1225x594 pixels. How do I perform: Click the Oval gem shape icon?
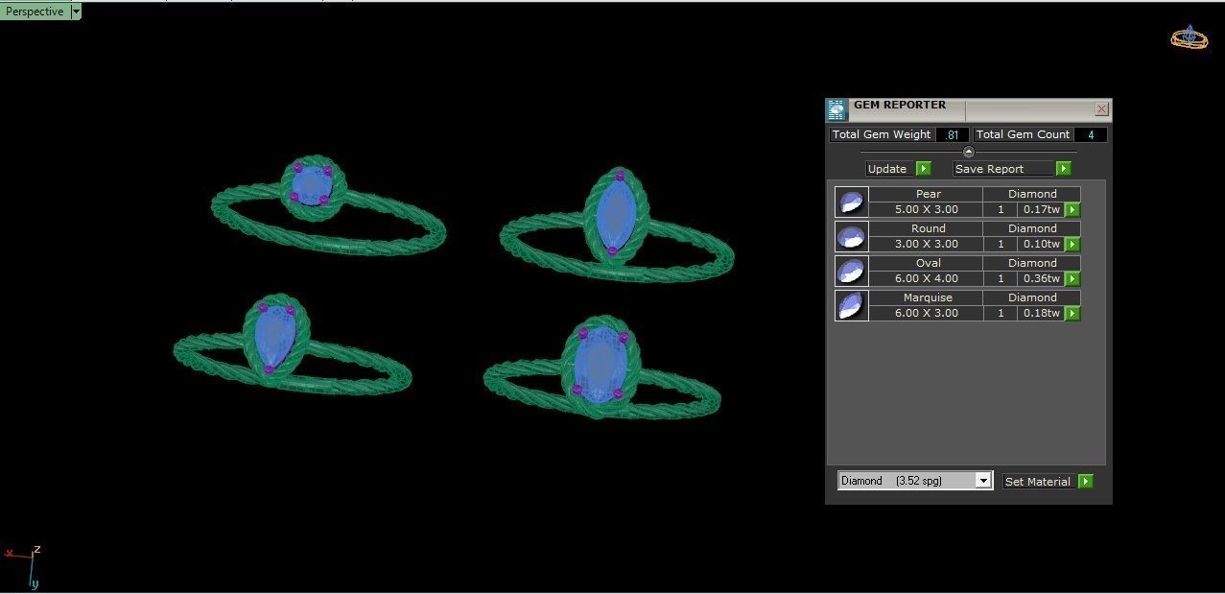point(852,271)
